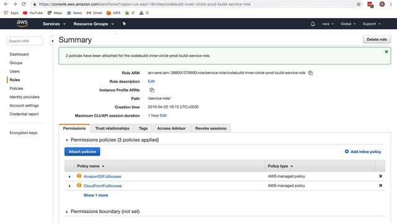This screenshot has height=223, width=397.
Task: Open the Services dropdown menu
Action: [54, 24]
